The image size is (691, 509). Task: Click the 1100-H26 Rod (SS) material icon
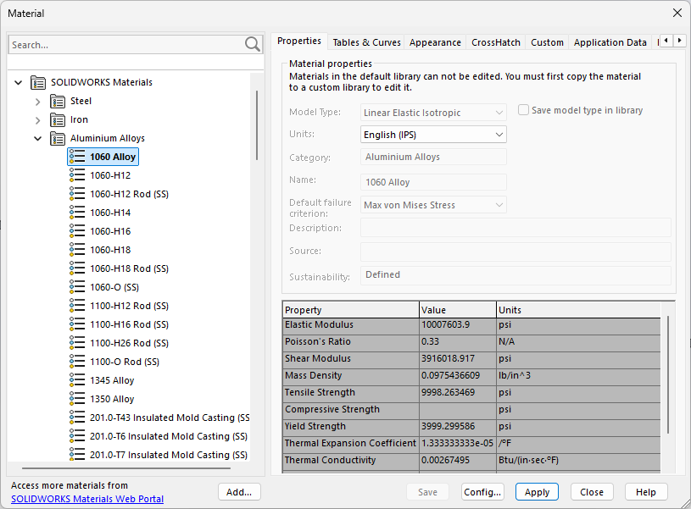pos(77,342)
